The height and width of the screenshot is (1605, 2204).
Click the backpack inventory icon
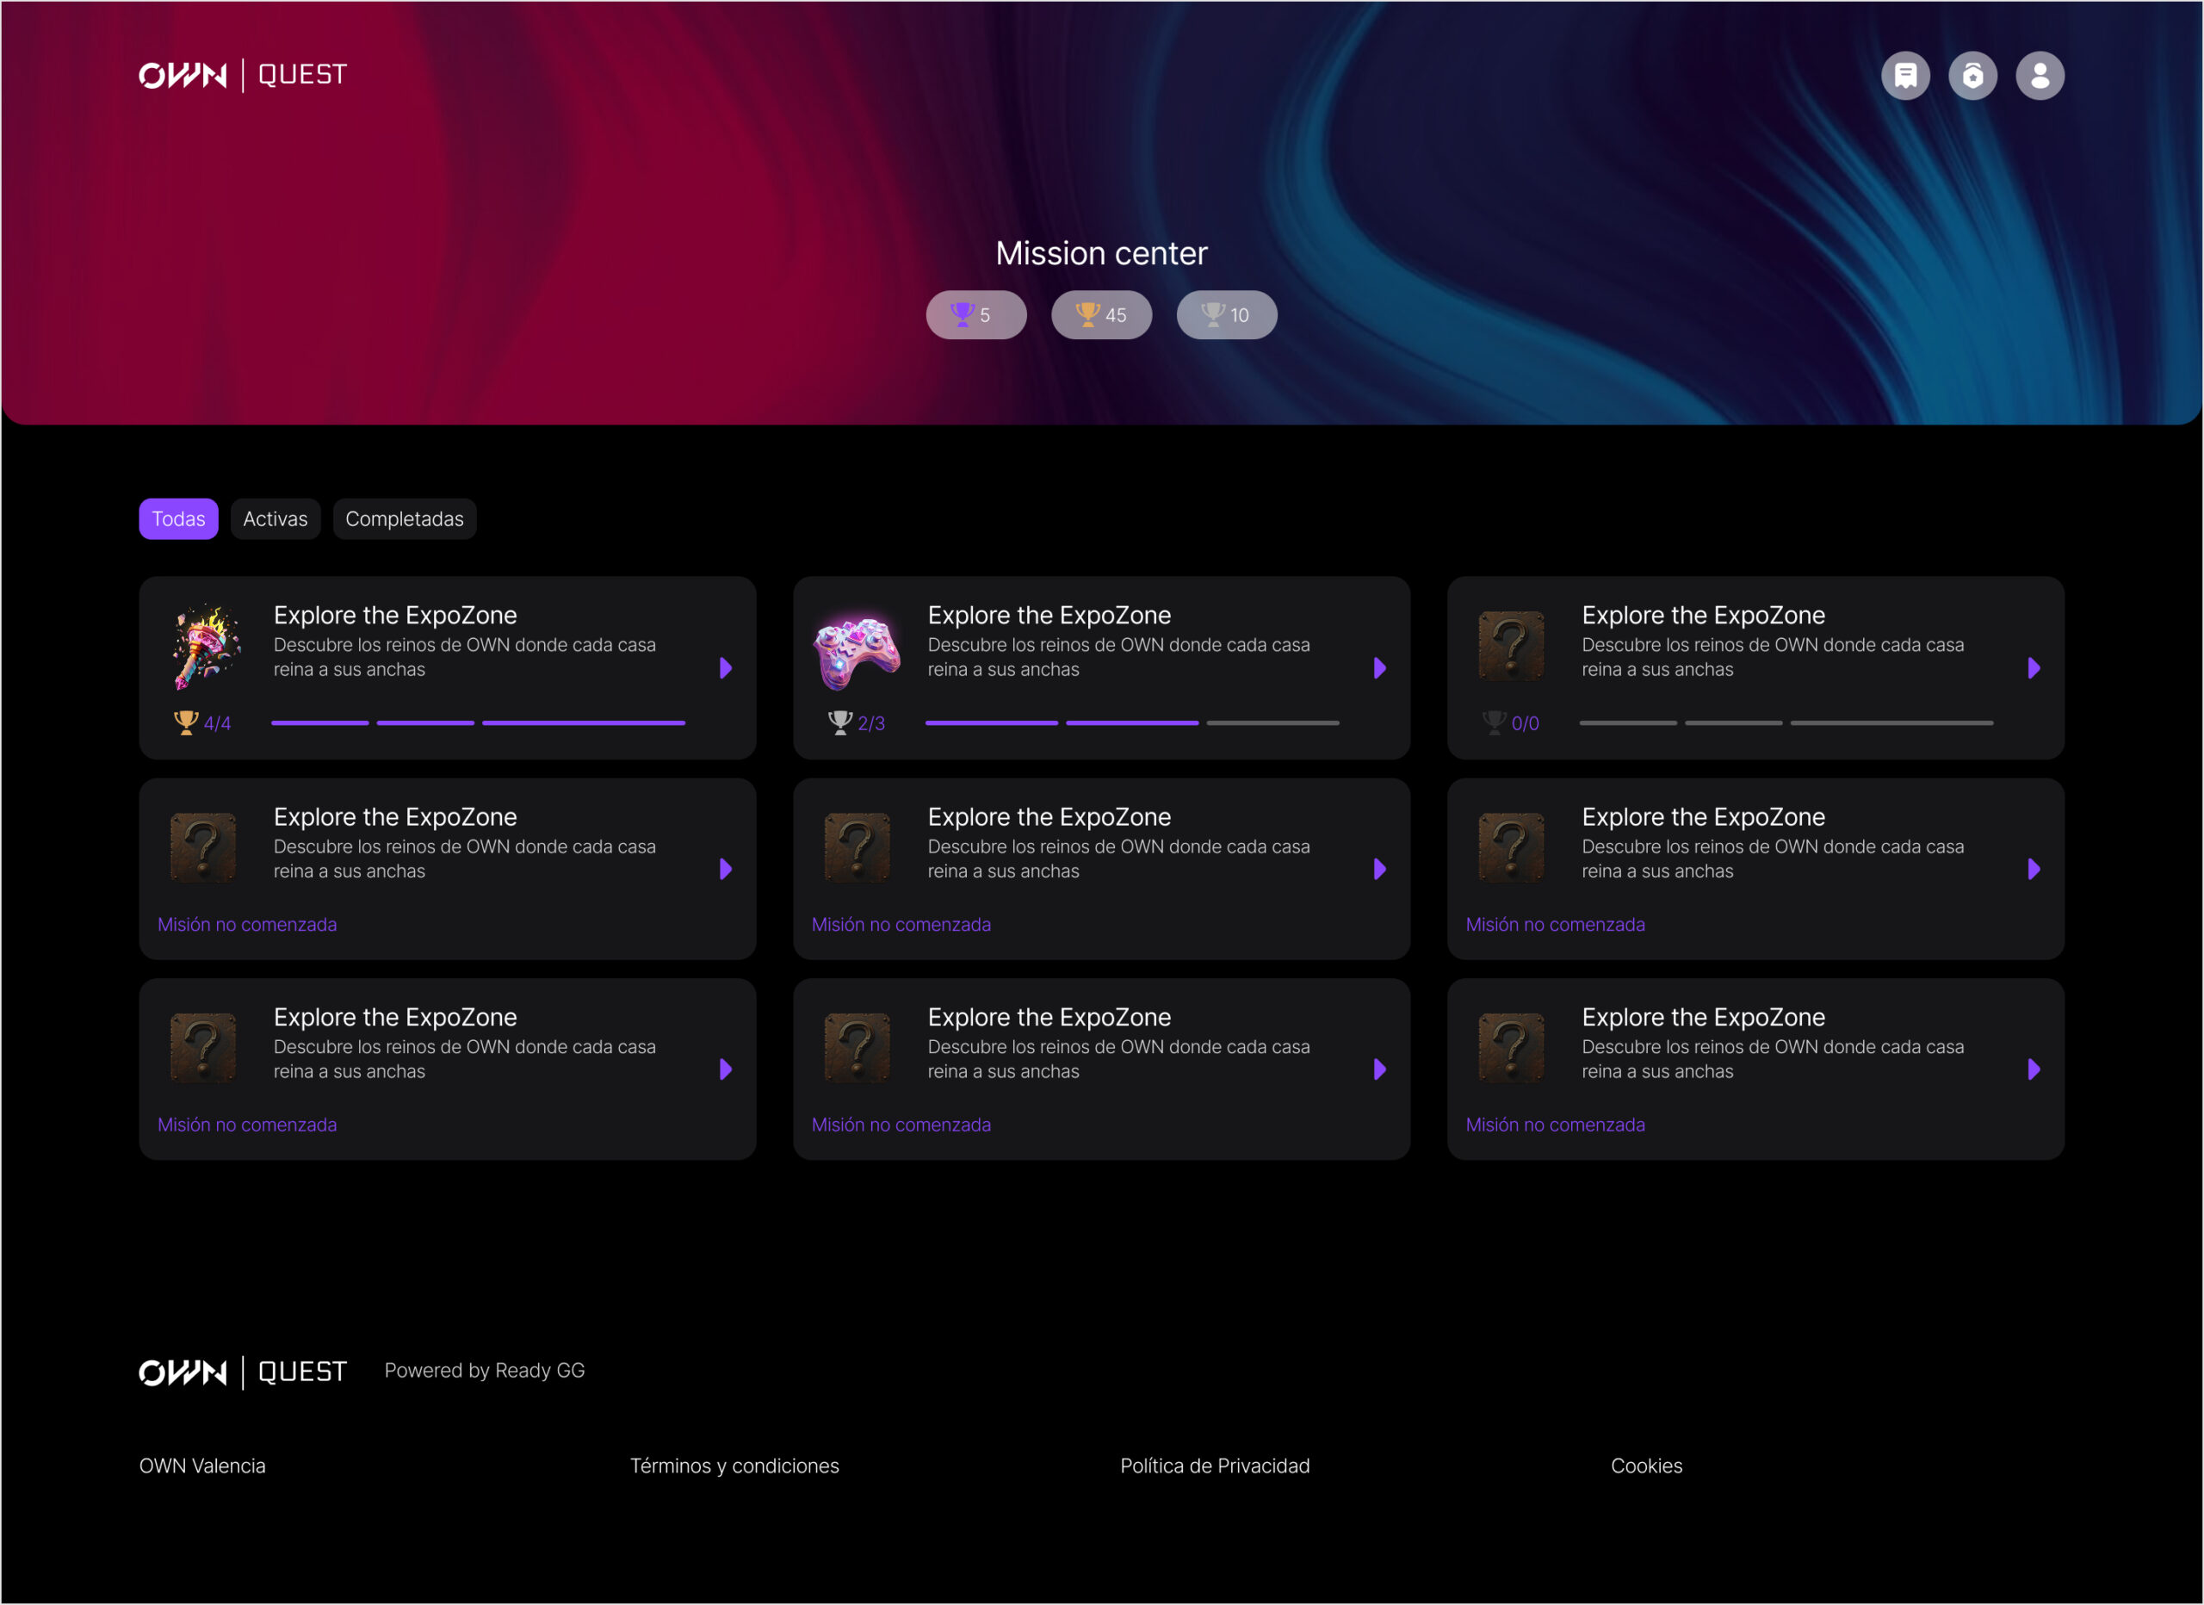1972,76
